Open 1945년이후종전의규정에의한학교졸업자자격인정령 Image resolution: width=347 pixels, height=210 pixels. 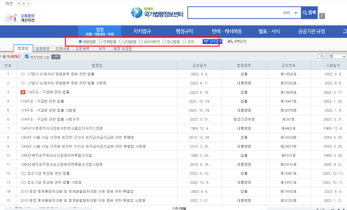[x=62, y=128]
